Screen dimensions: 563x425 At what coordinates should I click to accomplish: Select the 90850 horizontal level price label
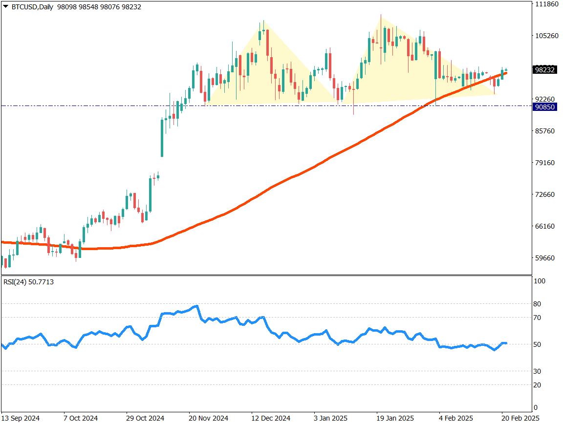[x=545, y=106]
